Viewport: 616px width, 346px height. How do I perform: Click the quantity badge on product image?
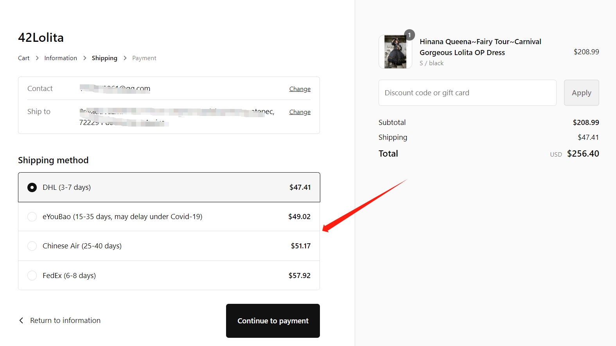[409, 35]
